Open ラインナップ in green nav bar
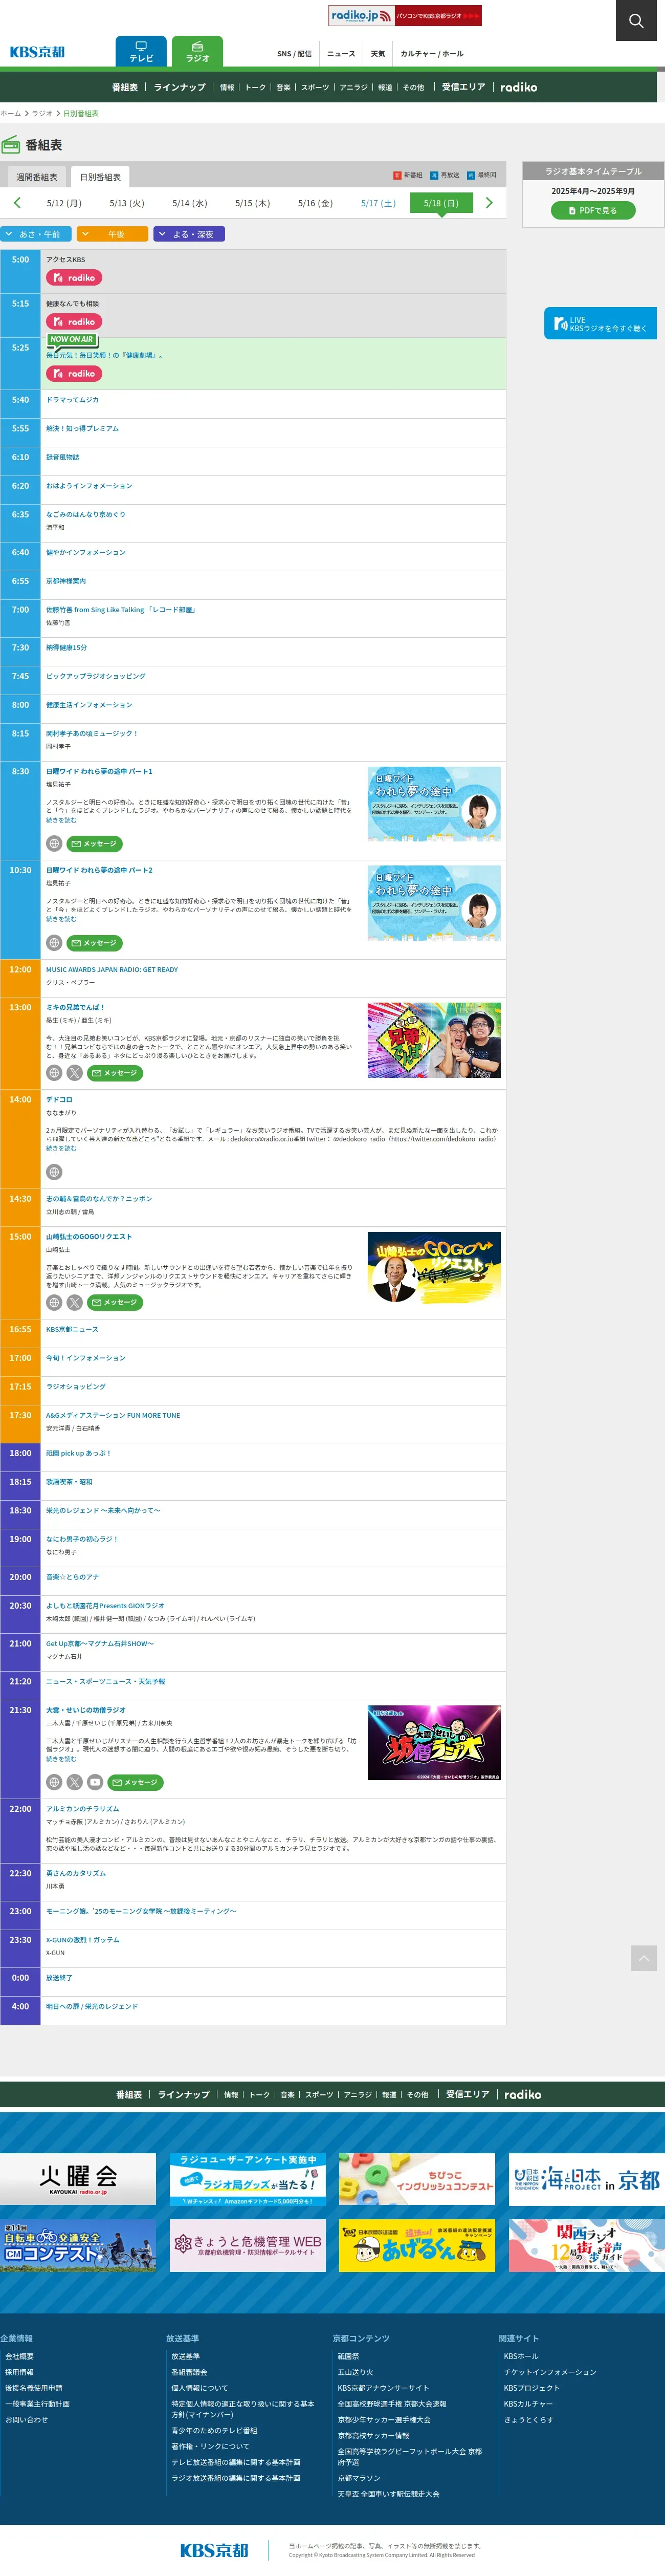Viewport: 665px width, 2576px height. (x=180, y=87)
